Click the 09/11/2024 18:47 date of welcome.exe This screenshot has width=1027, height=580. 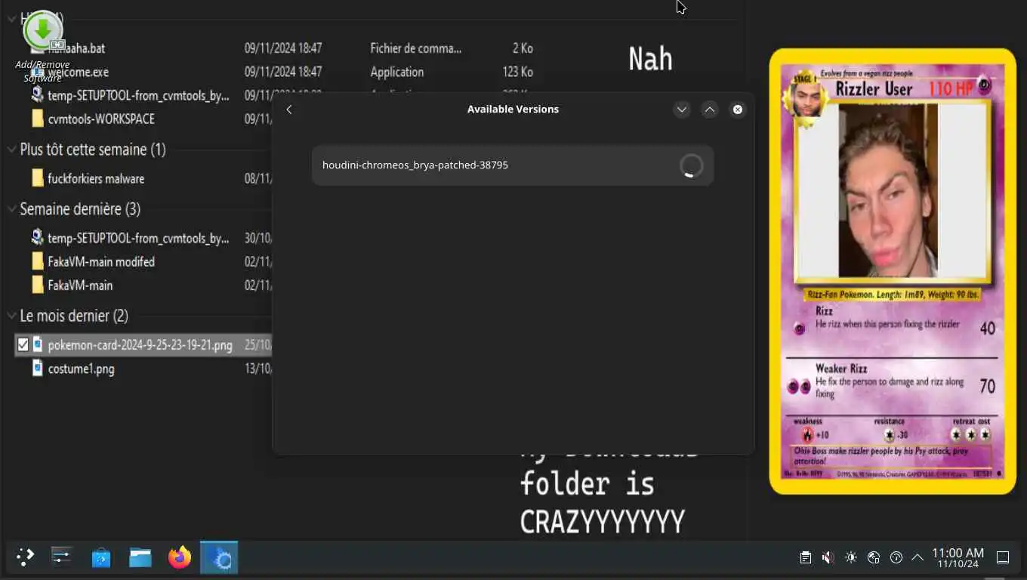click(x=283, y=72)
